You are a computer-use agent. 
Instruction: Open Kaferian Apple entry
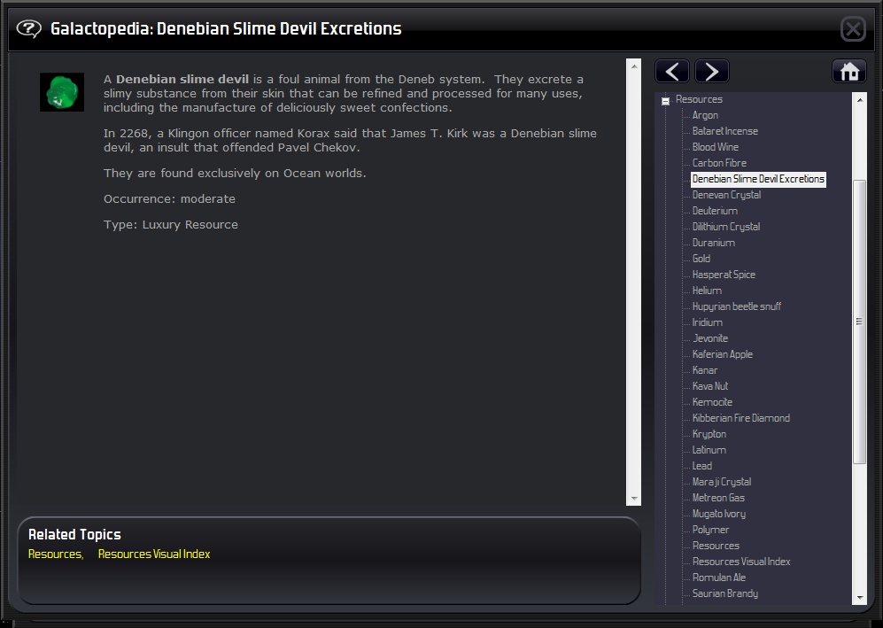tap(723, 354)
